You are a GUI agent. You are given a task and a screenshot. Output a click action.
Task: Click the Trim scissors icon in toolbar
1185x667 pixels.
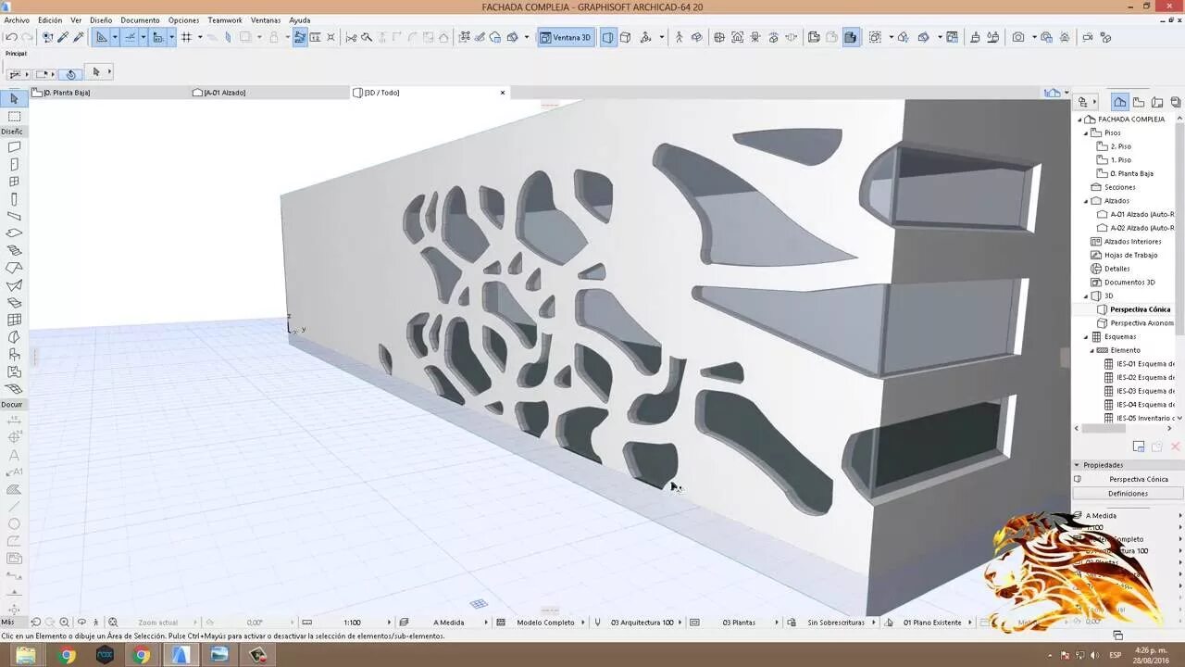[351, 37]
